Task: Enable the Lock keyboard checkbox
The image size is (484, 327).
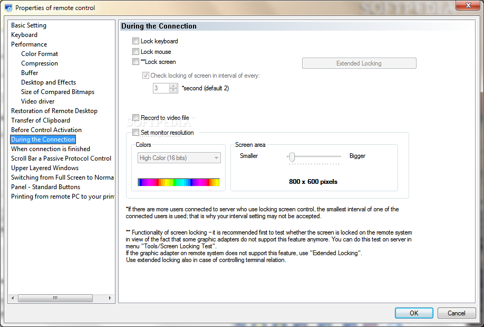Action: point(135,41)
